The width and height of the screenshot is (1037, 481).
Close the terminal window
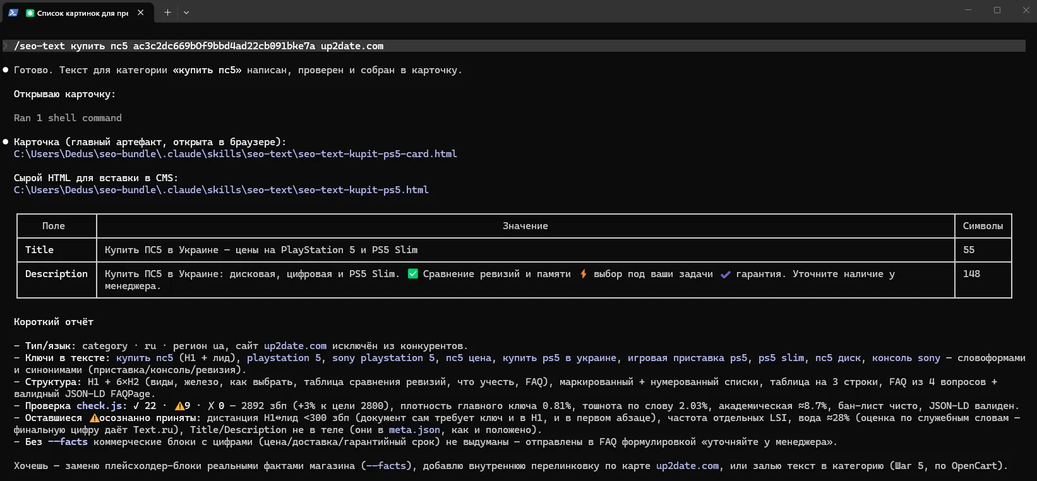tap(1026, 10)
